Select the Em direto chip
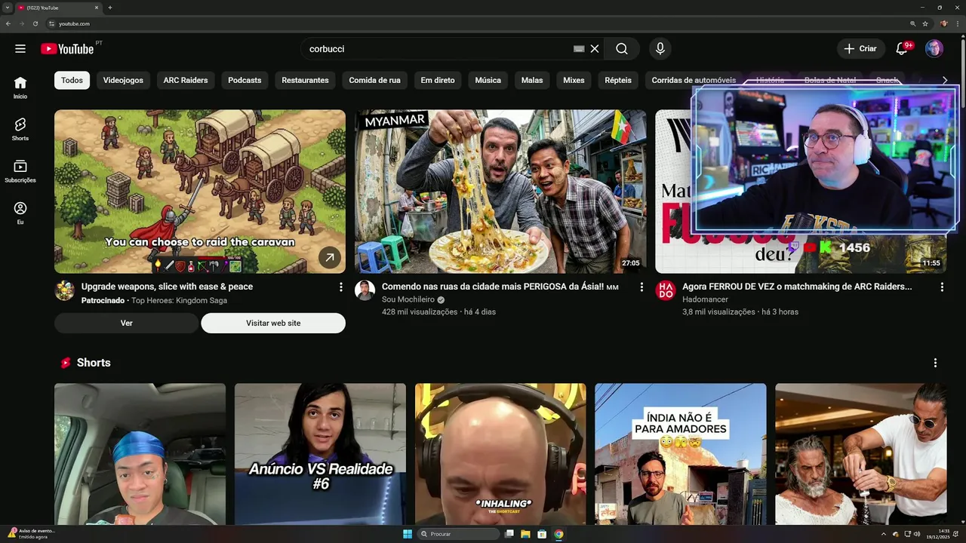This screenshot has height=543, width=966. pyautogui.click(x=438, y=80)
